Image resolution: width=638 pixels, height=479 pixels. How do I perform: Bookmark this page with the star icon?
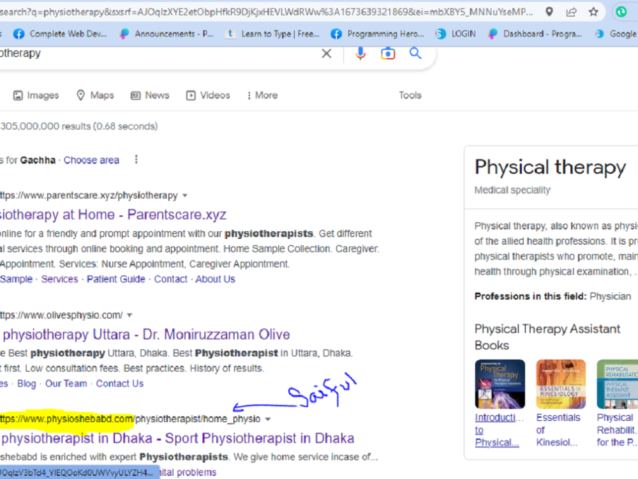pyautogui.click(x=593, y=11)
